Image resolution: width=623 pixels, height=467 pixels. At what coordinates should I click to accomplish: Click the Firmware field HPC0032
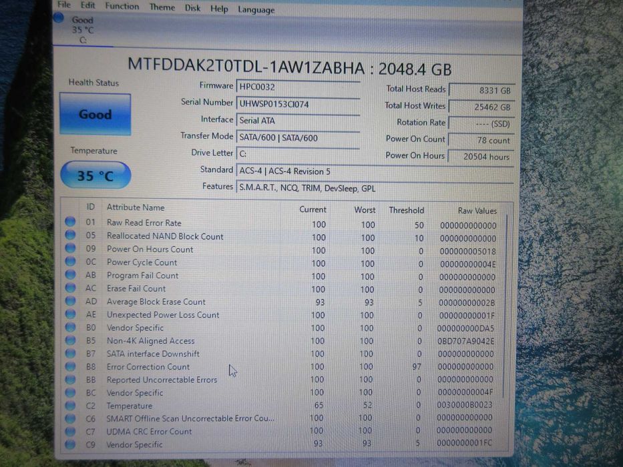pos(298,87)
